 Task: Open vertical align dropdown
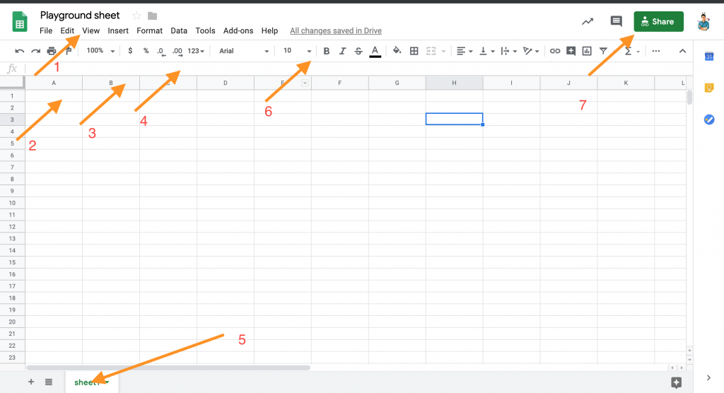click(486, 52)
